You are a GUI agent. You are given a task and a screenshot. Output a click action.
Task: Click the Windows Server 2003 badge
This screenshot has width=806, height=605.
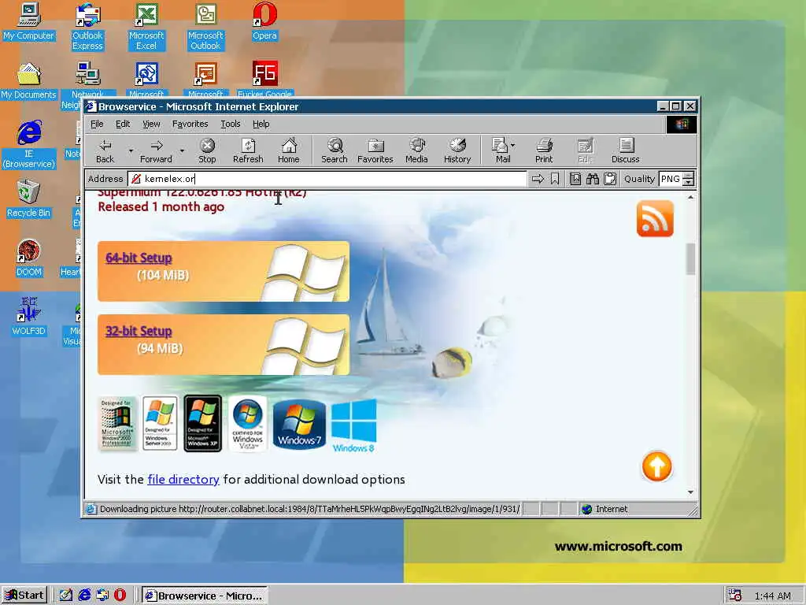coord(160,423)
